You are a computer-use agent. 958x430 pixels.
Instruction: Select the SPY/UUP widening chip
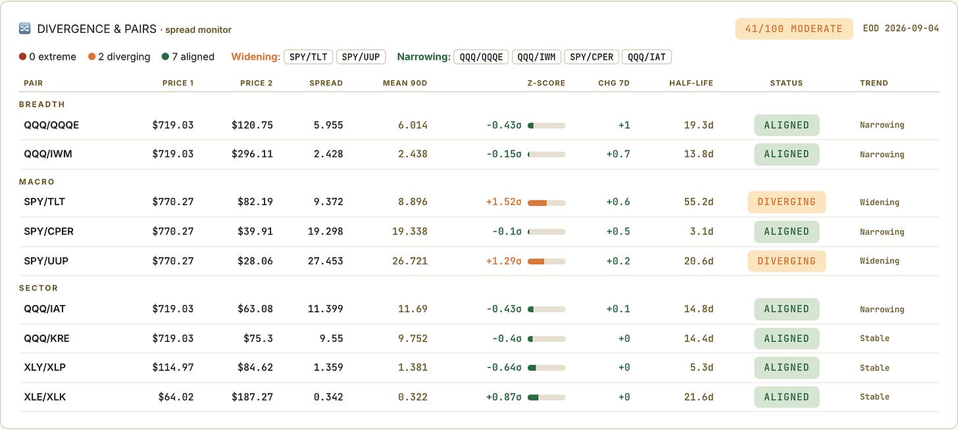(361, 57)
